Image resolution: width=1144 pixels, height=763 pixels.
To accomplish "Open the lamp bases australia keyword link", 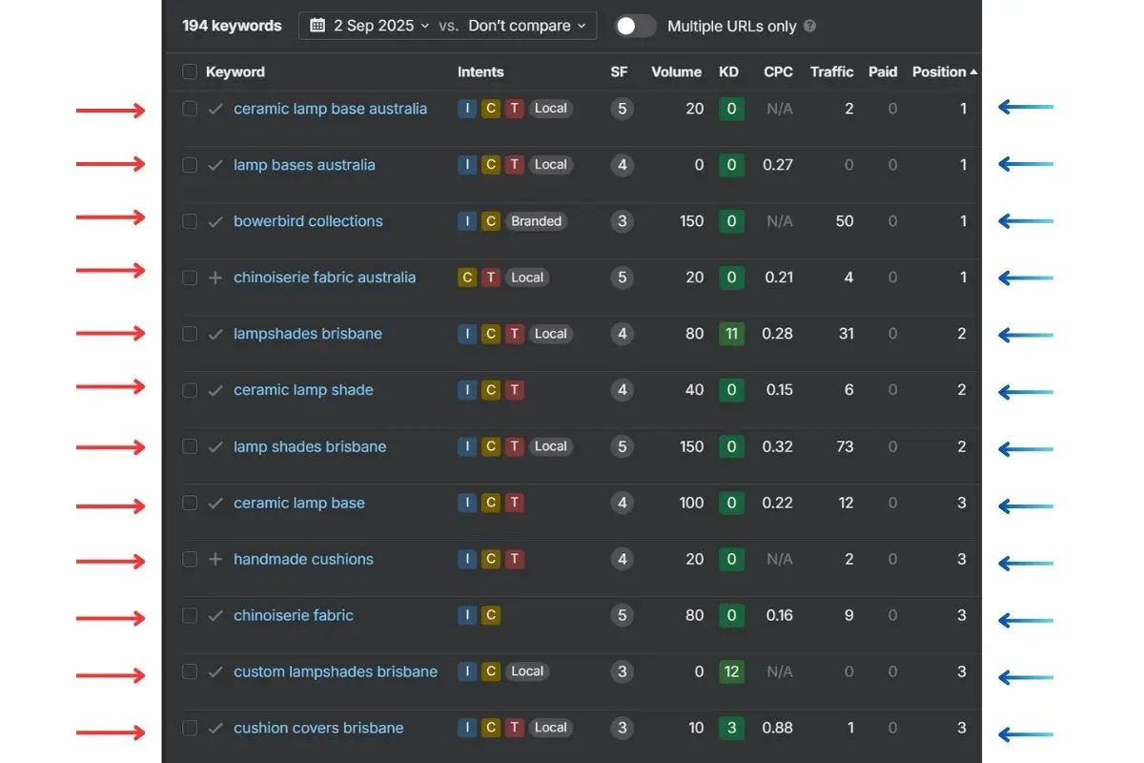I will click(x=304, y=165).
